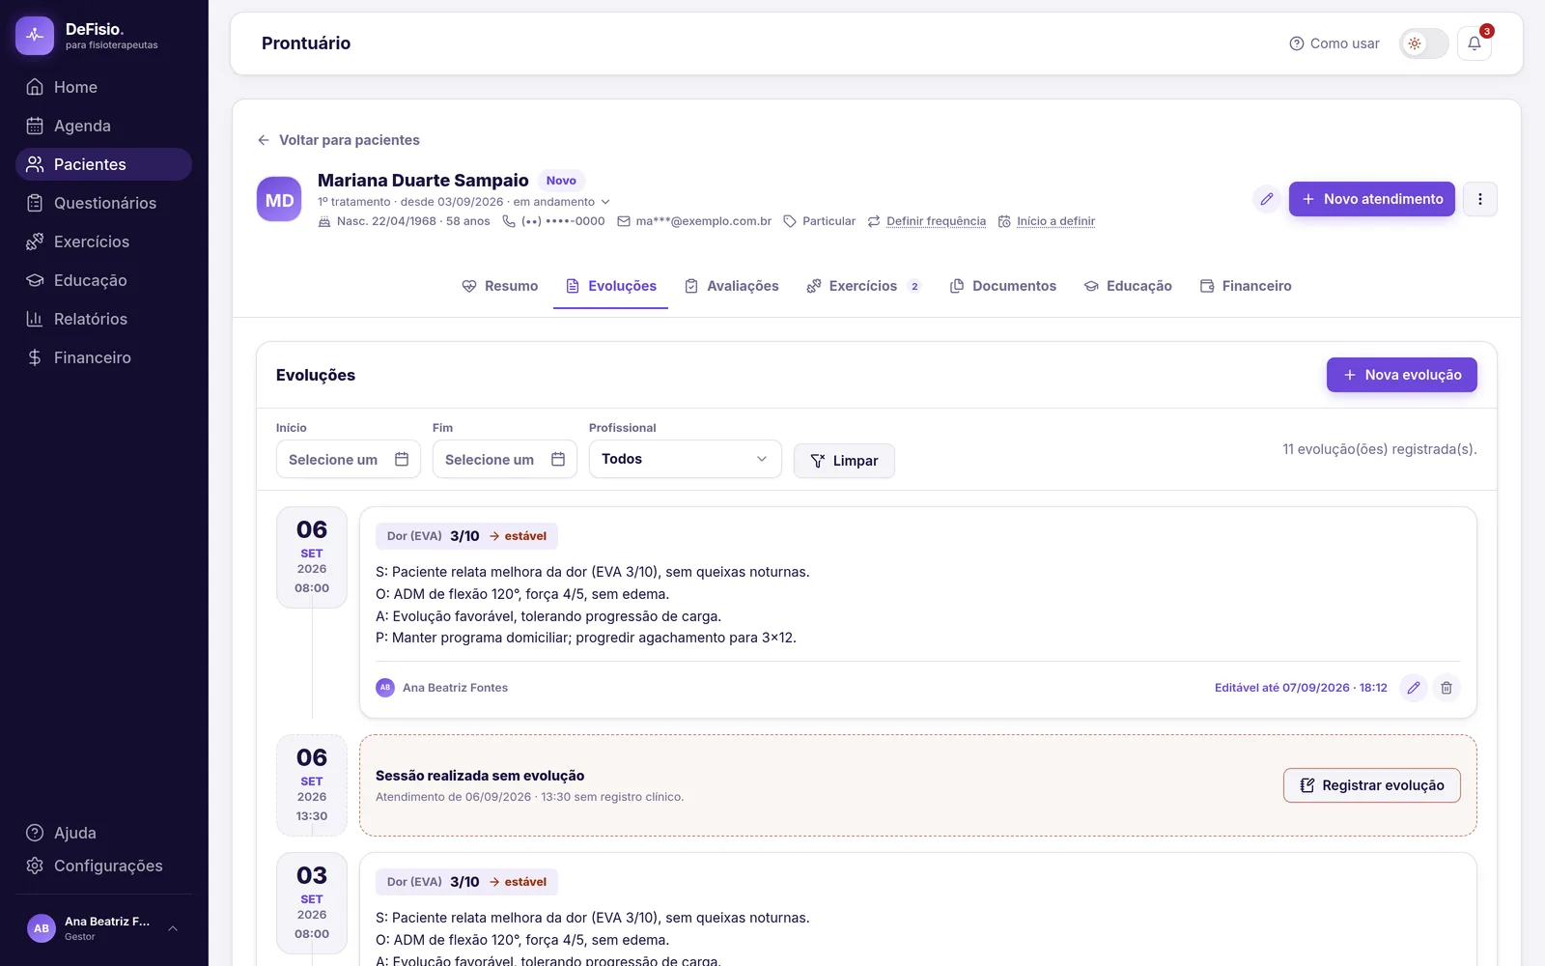The height and width of the screenshot is (966, 1545).
Task: Click 'P: Manter programa domiciliar' line on 06 SET
Action: (586, 638)
